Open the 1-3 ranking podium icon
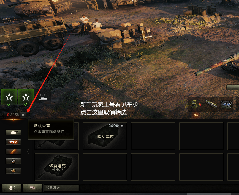The height and width of the screenshot is (195, 239). pos(43,97)
